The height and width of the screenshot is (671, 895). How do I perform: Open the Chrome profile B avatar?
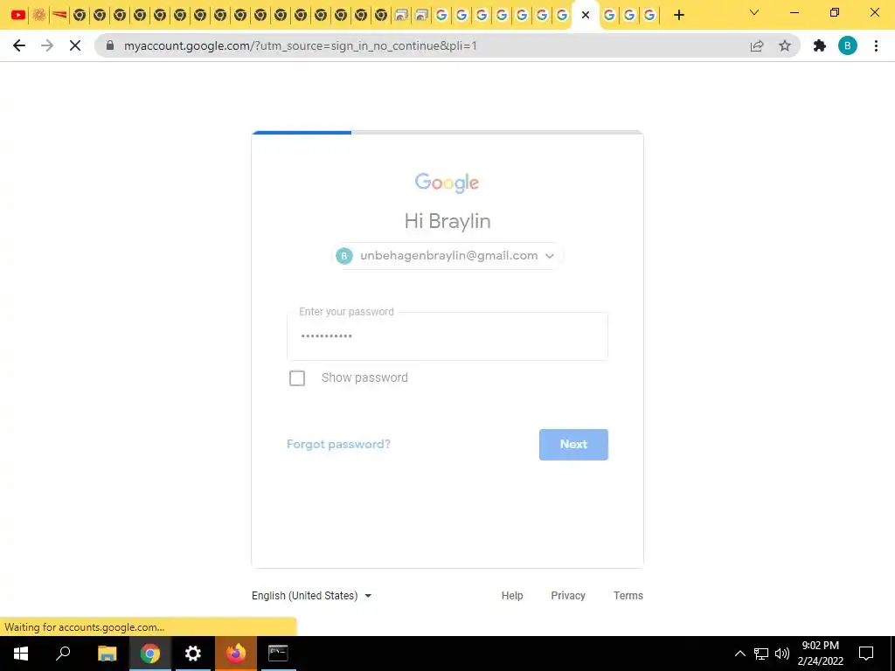tap(848, 45)
